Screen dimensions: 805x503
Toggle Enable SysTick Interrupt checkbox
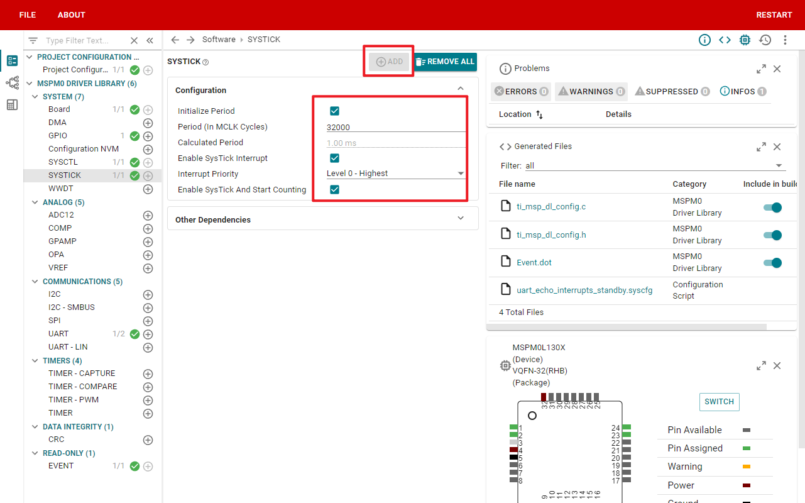pyautogui.click(x=334, y=158)
